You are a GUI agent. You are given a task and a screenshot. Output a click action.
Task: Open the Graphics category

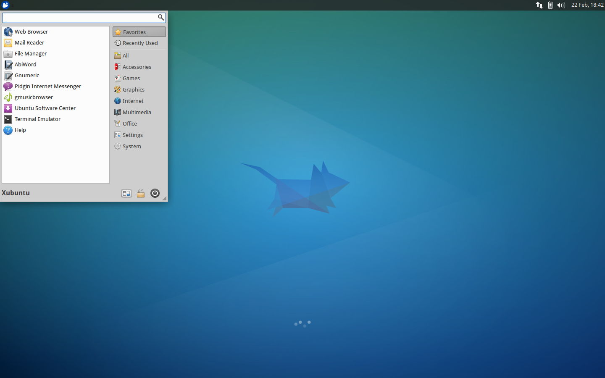(134, 89)
